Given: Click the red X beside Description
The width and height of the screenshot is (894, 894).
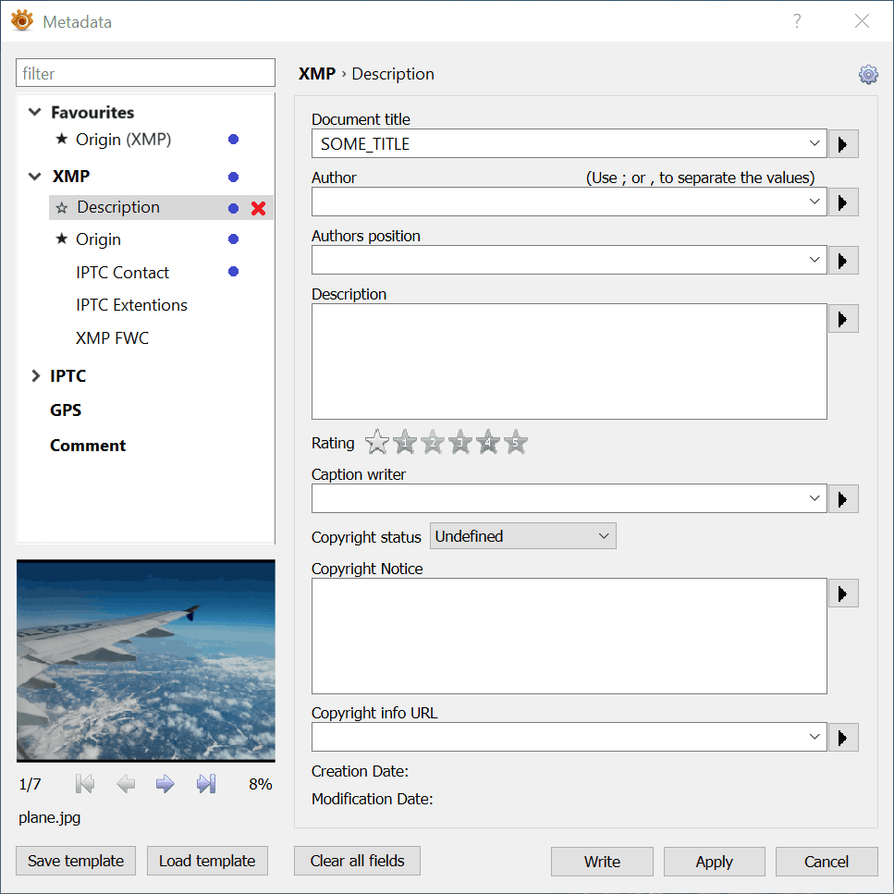Looking at the screenshot, I should [258, 208].
